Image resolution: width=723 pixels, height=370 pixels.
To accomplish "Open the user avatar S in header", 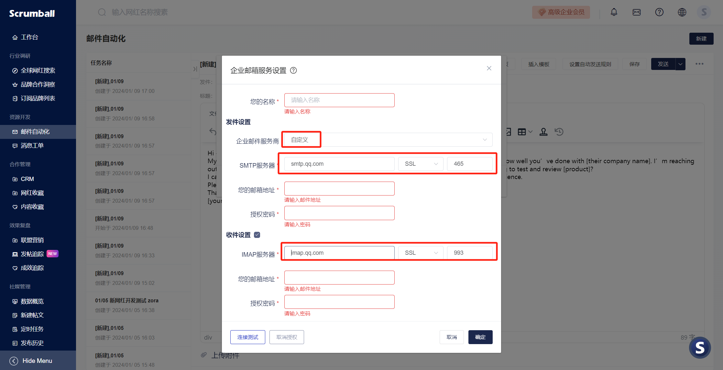I will click(x=704, y=12).
